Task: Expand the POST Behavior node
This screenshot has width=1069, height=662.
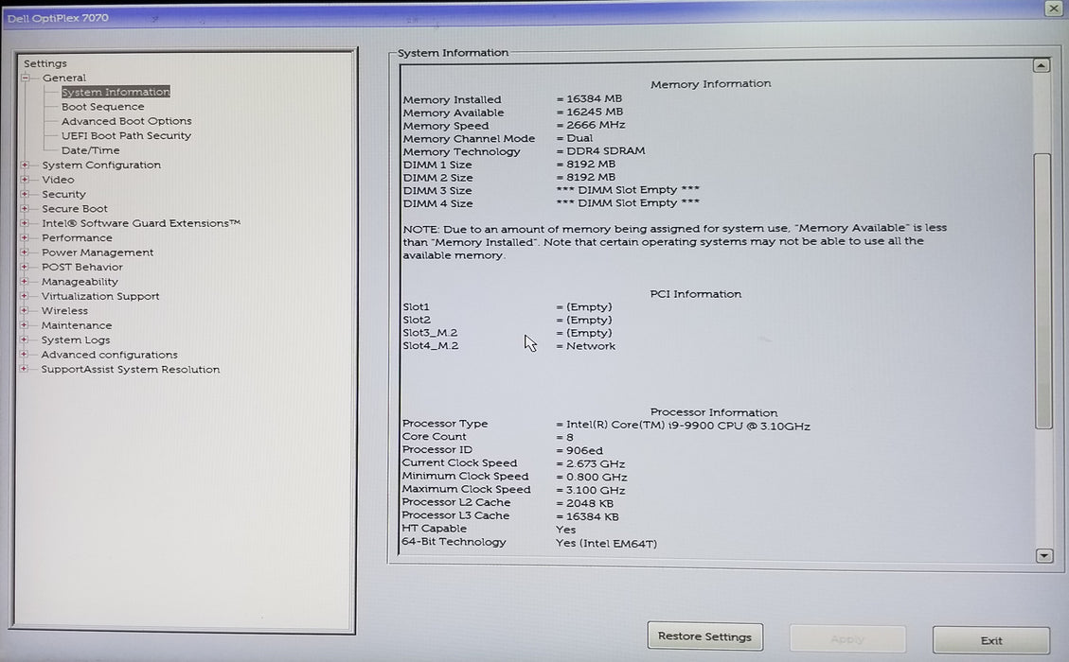Action: pos(26,267)
